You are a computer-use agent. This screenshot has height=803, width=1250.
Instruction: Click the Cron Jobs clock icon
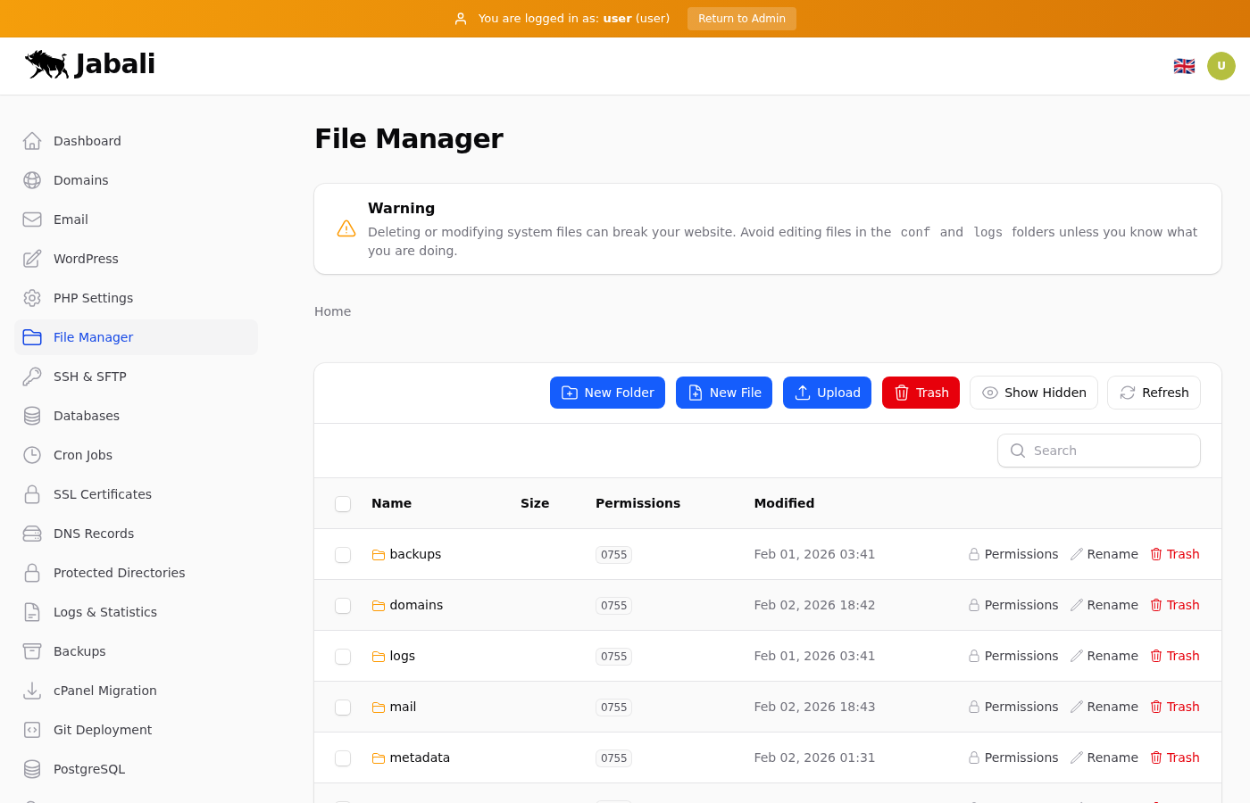tap(32, 455)
